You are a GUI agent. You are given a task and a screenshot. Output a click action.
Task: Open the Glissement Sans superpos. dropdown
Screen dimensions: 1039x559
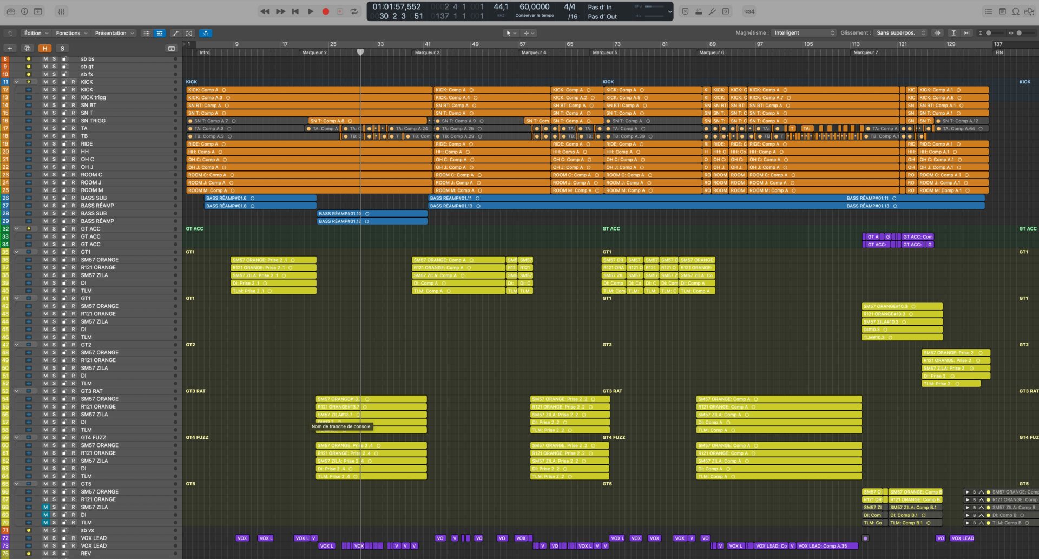(x=900, y=33)
